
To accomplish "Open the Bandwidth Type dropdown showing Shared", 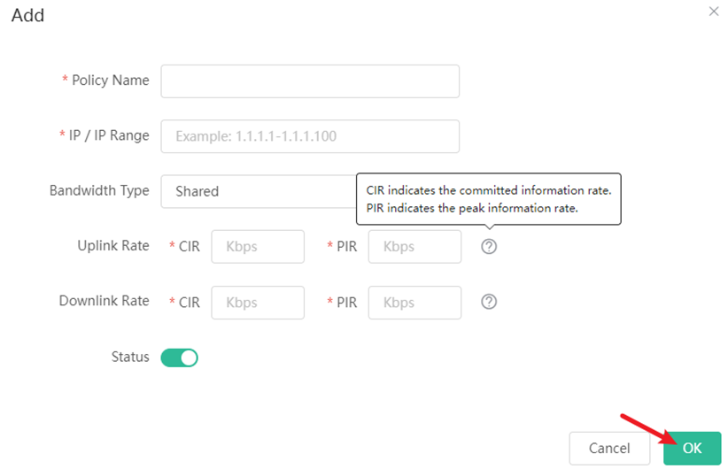I will coord(257,191).
